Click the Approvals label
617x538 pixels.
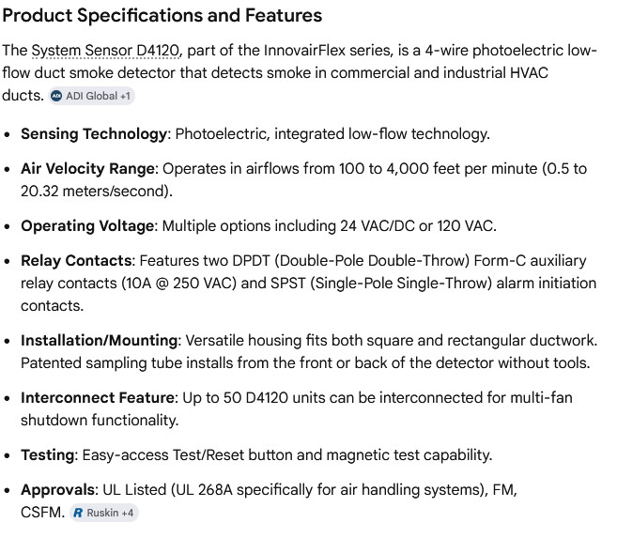tap(58, 490)
